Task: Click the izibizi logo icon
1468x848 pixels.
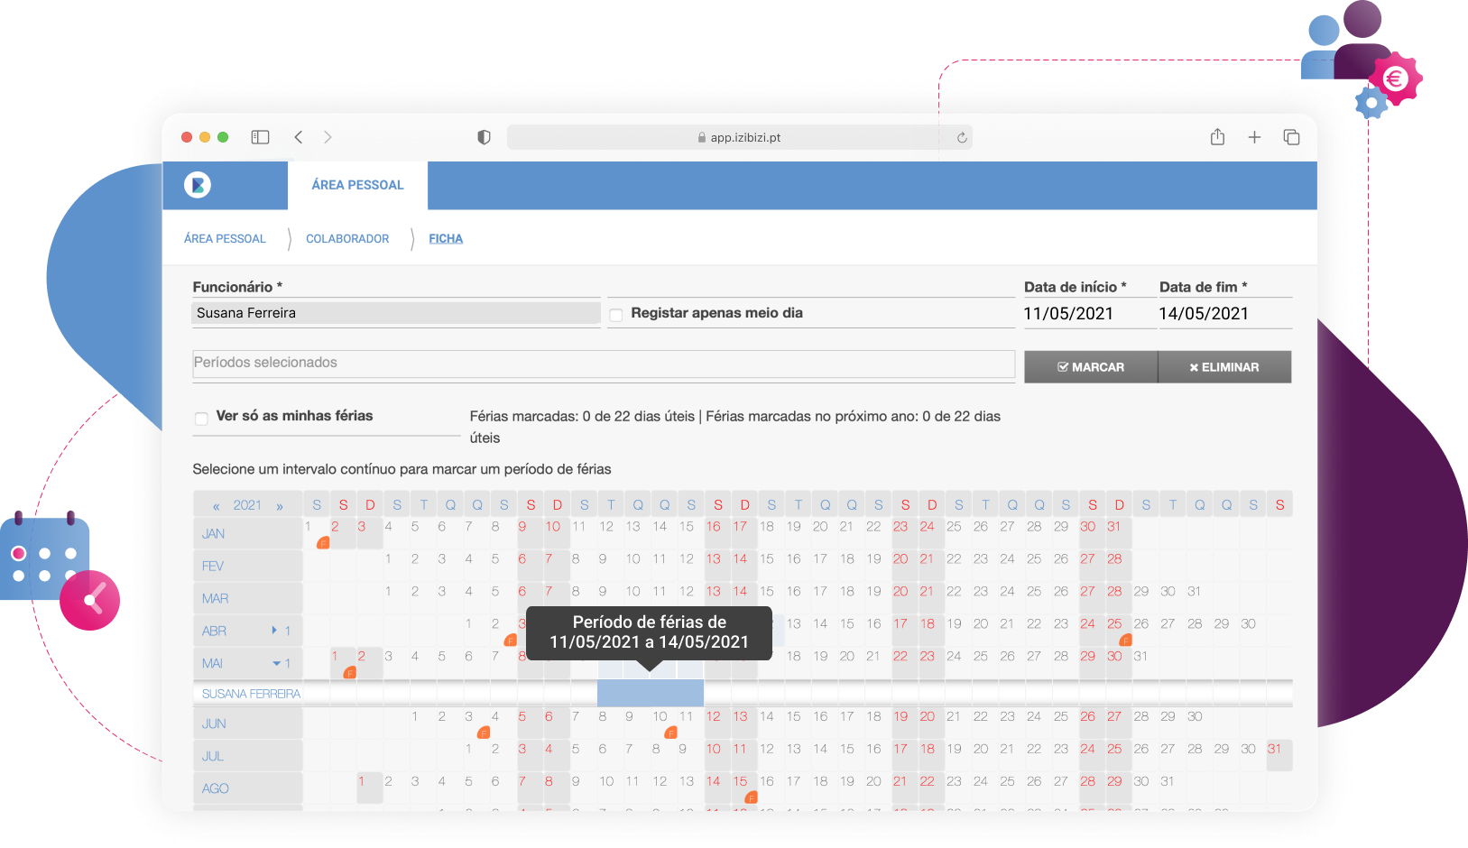Action: click(198, 185)
